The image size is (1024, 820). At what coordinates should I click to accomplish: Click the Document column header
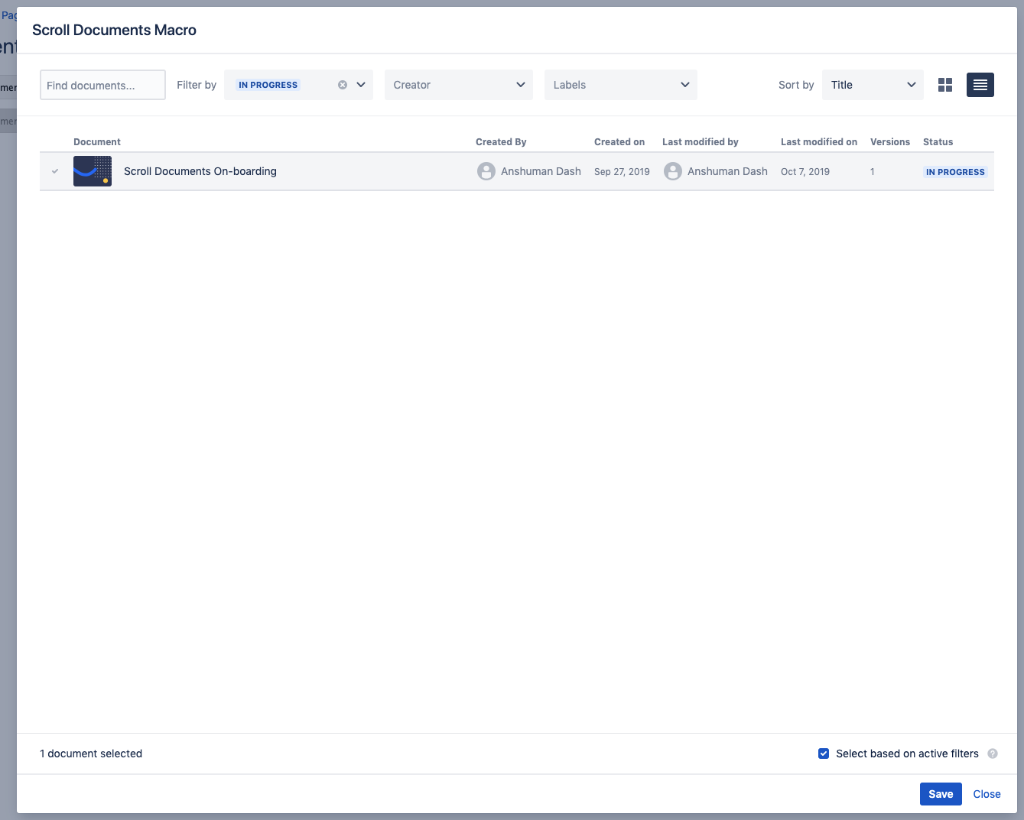click(97, 142)
